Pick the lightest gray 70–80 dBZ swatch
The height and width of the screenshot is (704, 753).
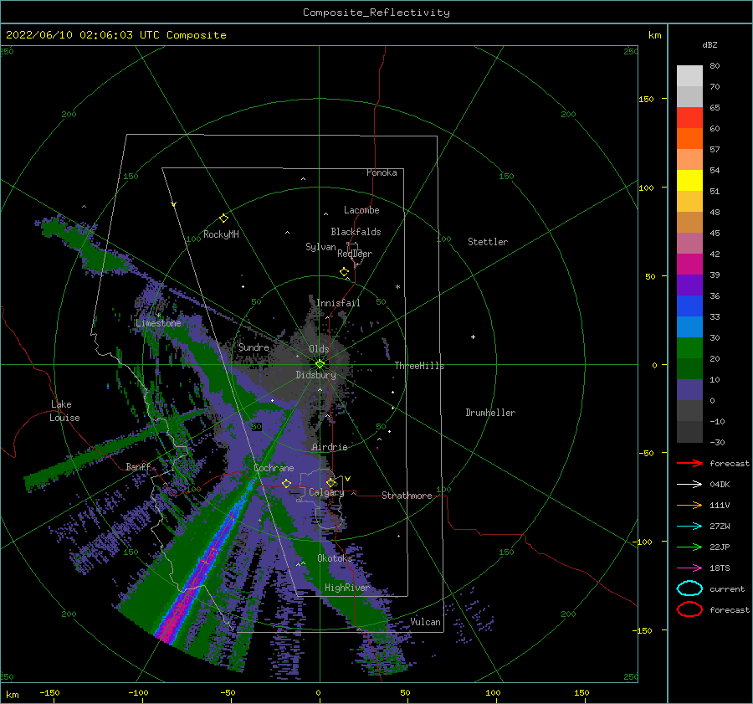(689, 76)
